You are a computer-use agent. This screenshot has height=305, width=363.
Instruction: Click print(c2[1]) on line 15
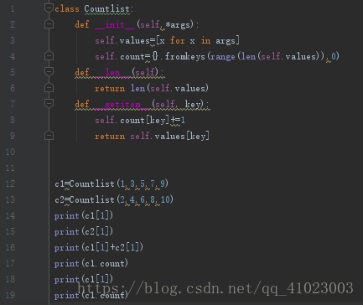pyautogui.click(x=84, y=231)
